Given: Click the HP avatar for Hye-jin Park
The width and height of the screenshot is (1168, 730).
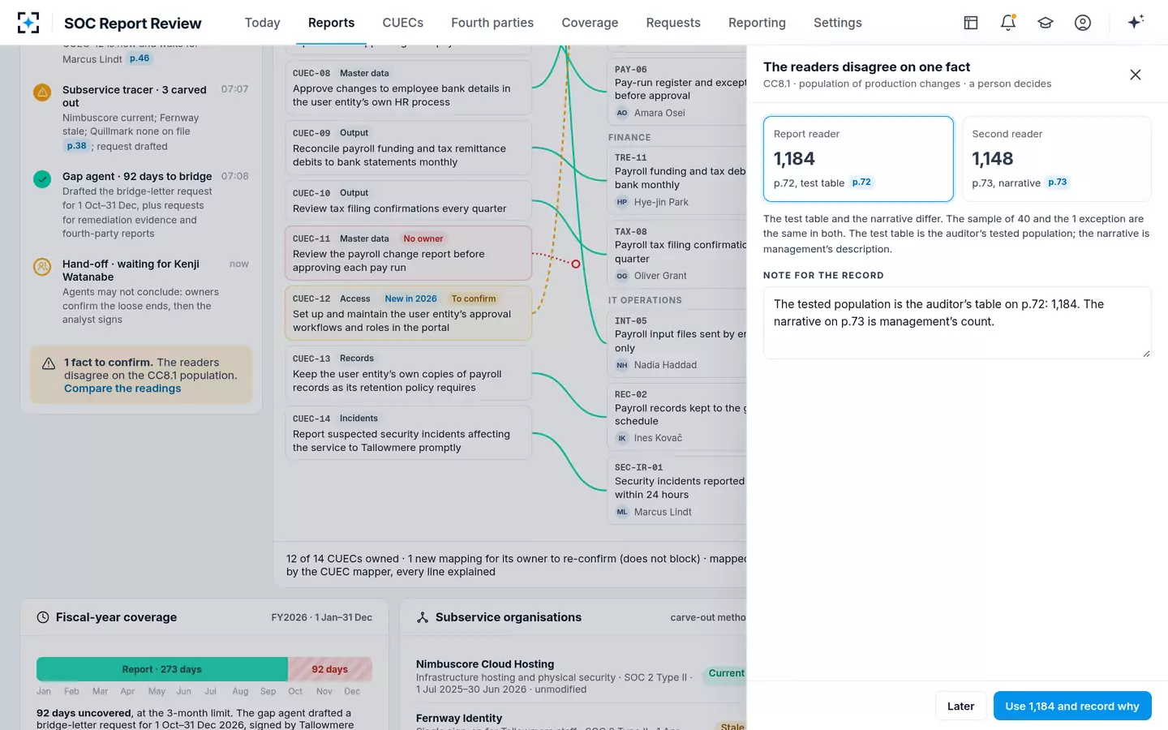Looking at the screenshot, I should [622, 202].
